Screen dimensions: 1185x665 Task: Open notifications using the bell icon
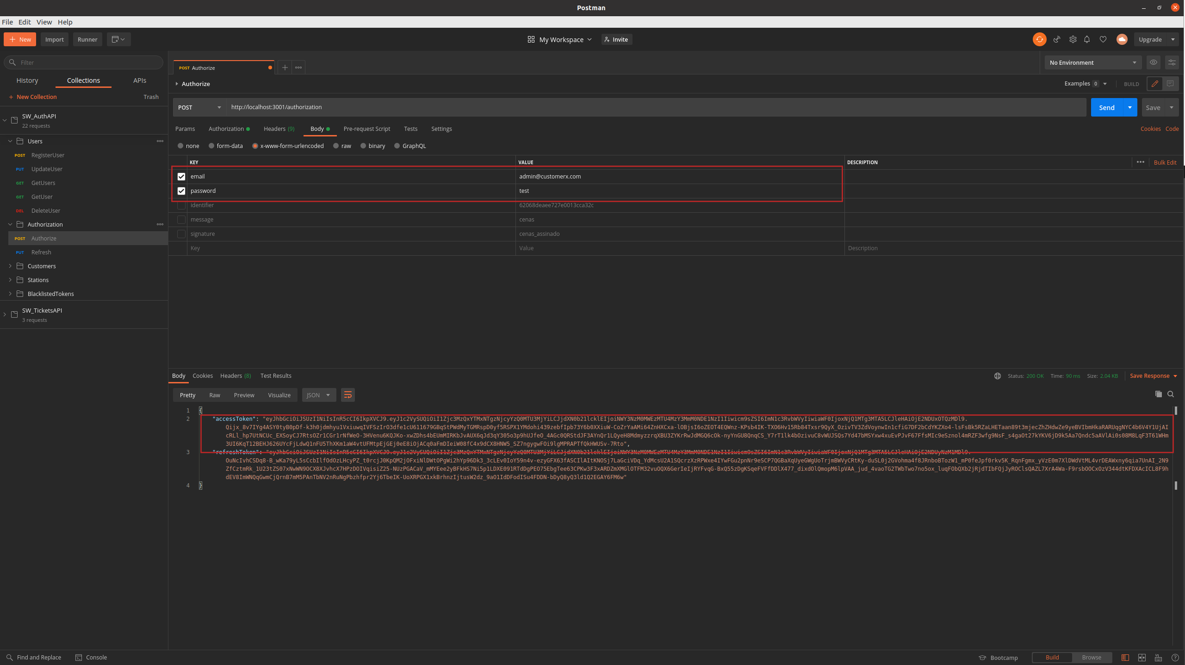tap(1087, 39)
